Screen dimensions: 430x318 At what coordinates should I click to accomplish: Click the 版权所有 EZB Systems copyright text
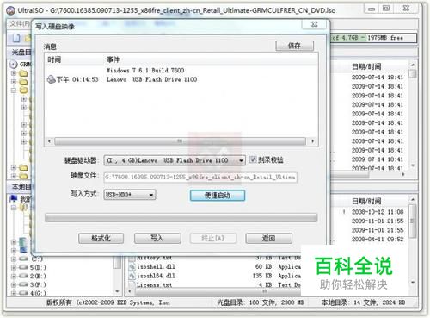108,302
